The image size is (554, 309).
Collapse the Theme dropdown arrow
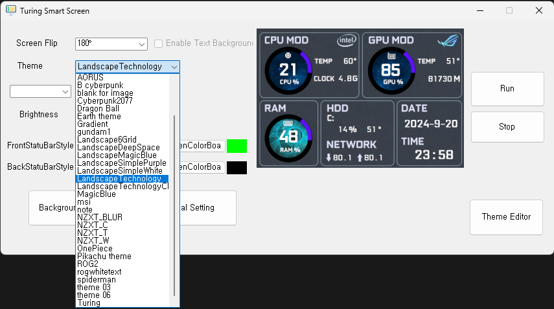pos(174,67)
